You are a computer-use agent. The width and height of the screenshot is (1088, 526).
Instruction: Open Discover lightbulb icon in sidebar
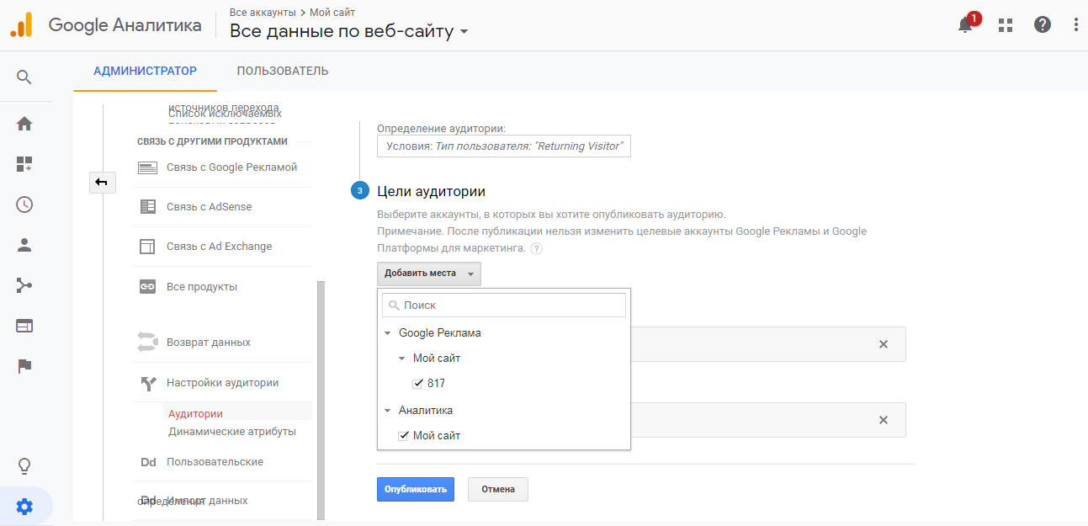point(24,465)
